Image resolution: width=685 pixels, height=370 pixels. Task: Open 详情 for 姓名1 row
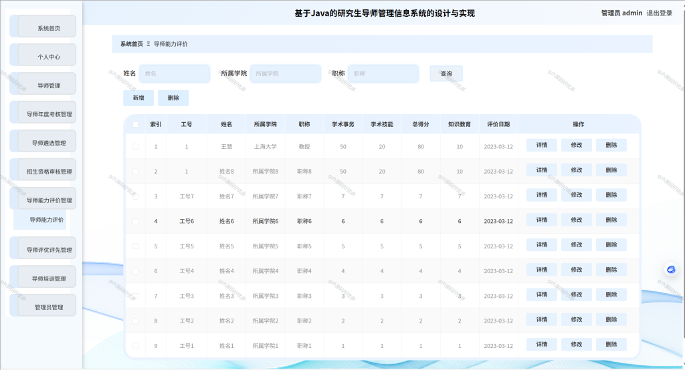542,344
